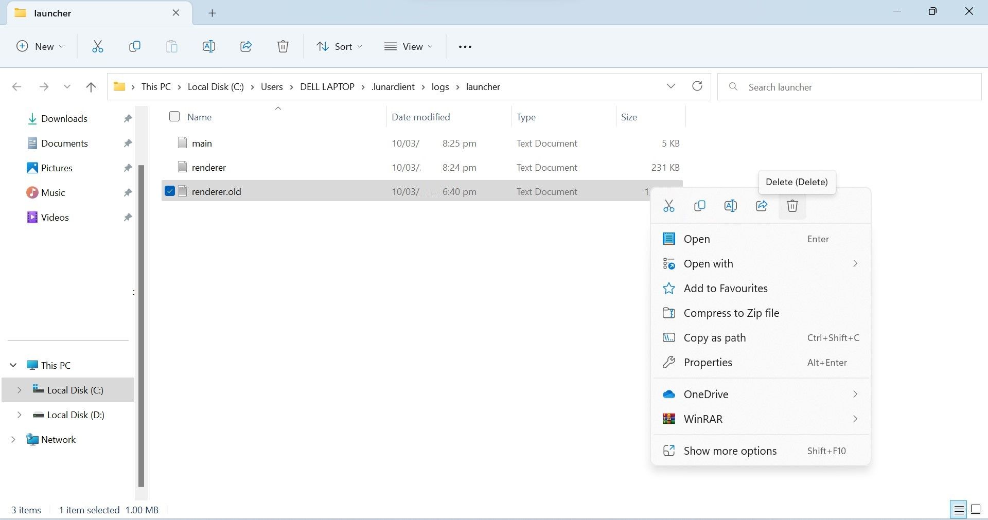Click the Share icon in main toolbar
The image size is (988, 520).
(246, 47)
